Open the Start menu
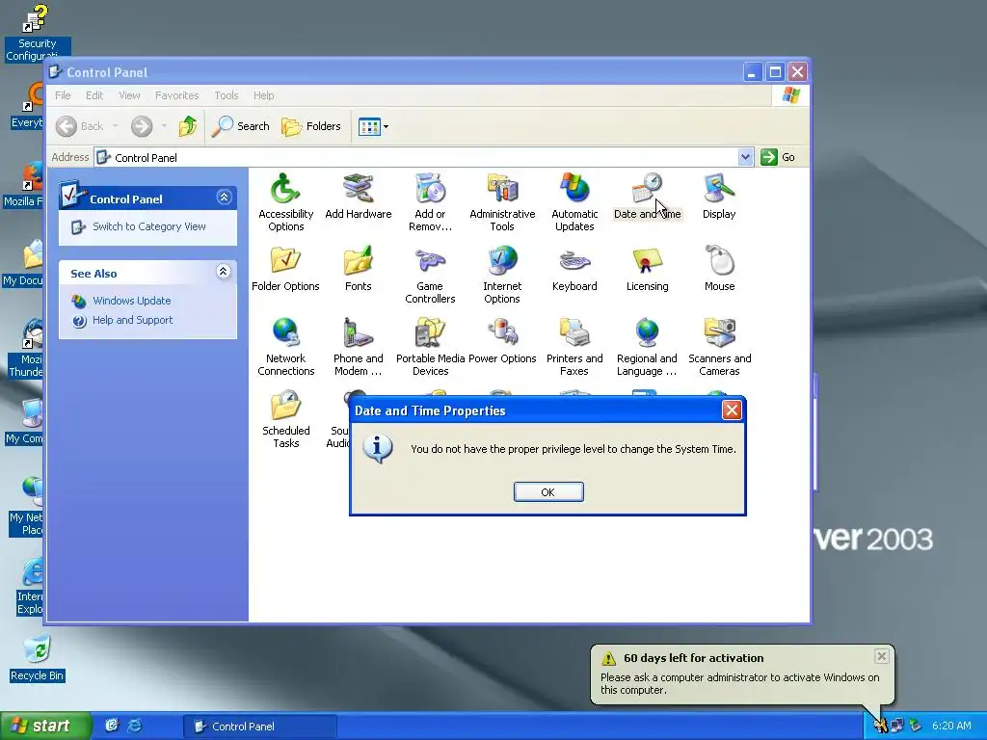Screen dimensions: 987x740 click(x=45, y=727)
